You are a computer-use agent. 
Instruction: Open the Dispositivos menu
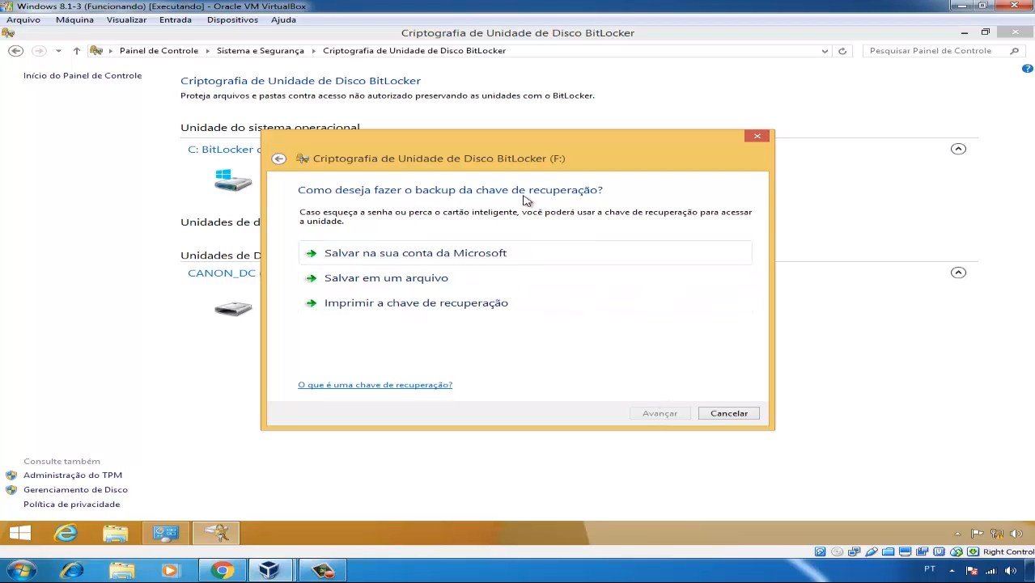232,19
